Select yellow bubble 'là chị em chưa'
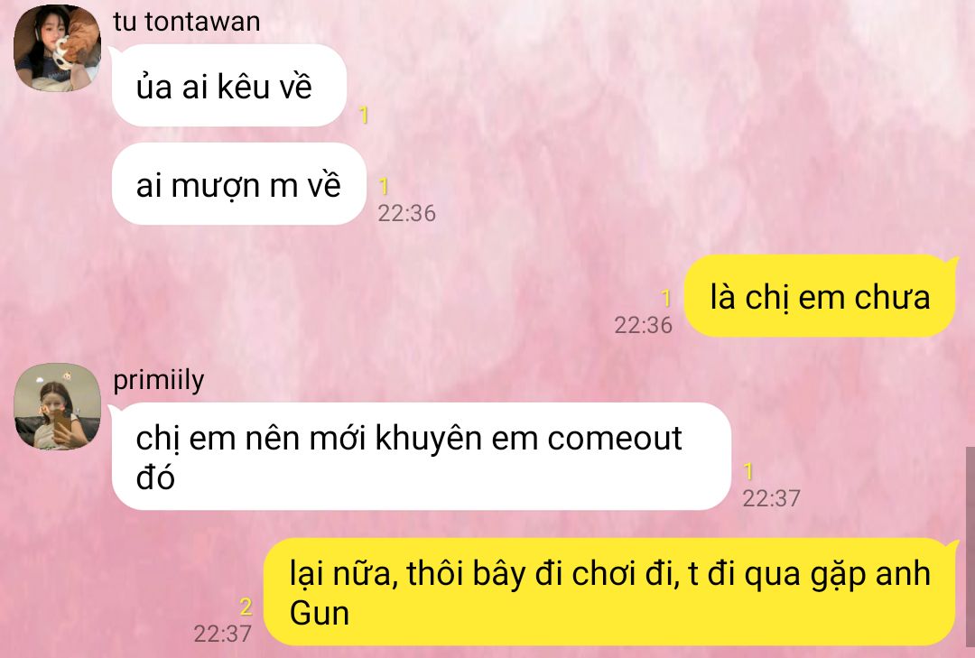This screenshot has height=658, width=975. click(x=820, y=297)
